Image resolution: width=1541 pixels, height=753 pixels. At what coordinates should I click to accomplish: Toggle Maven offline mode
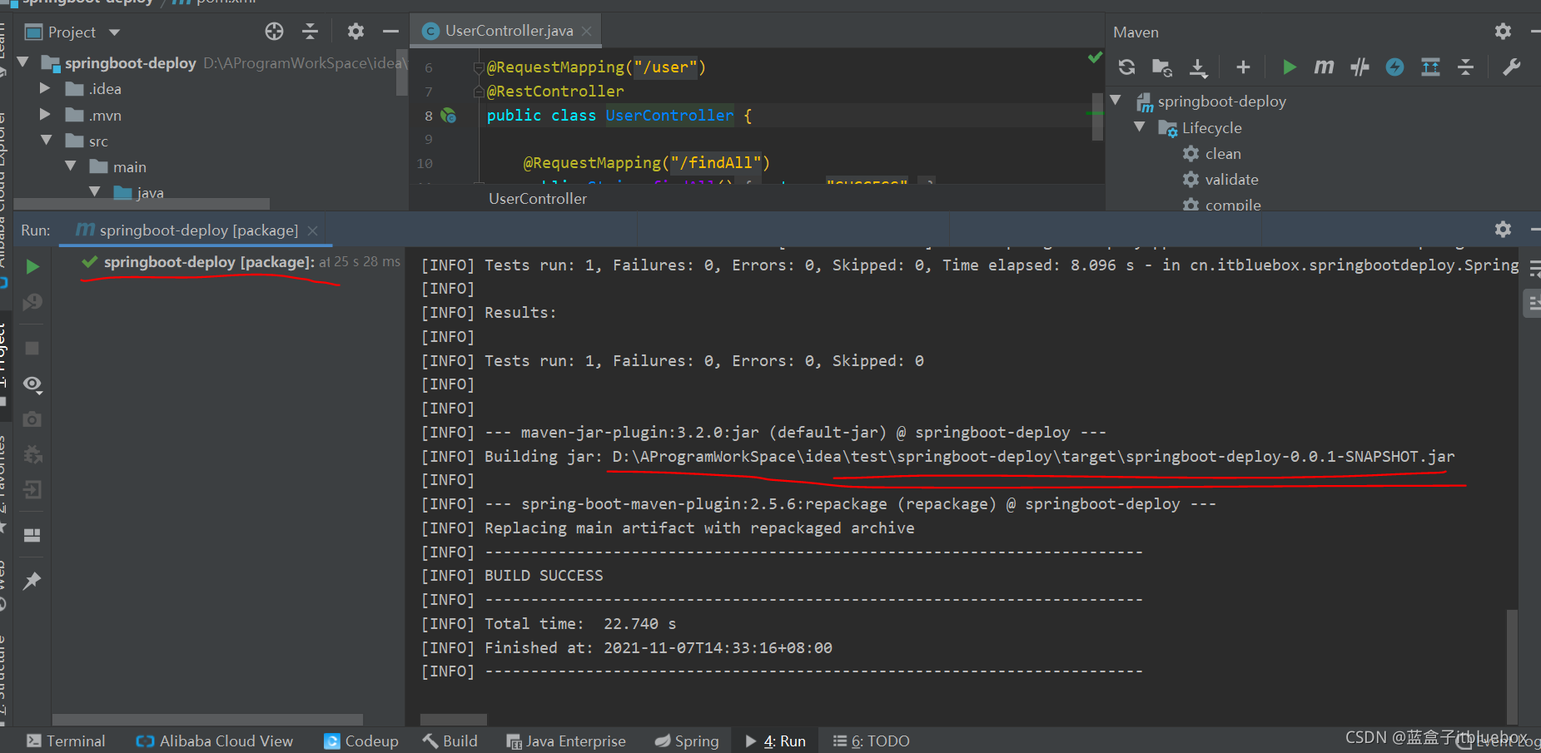click(x=1360, y=67)
